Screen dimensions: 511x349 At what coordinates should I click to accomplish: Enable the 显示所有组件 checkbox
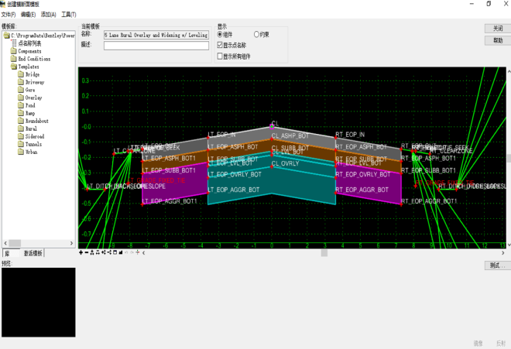220,56
